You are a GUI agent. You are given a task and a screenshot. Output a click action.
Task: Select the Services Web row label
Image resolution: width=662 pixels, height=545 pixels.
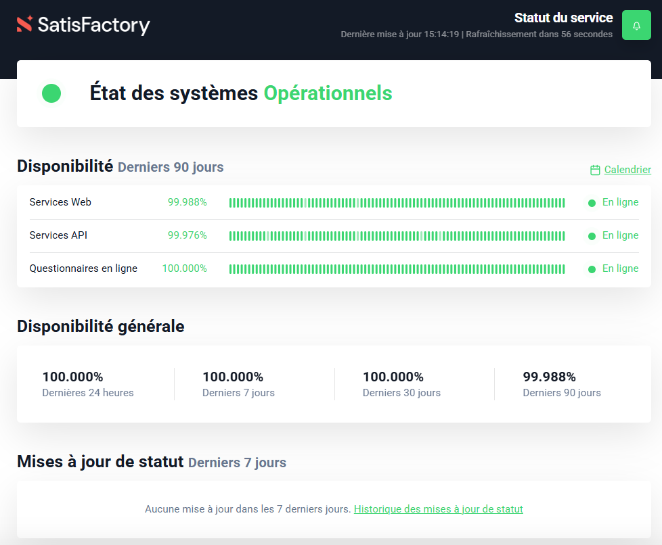click(60, 202)
